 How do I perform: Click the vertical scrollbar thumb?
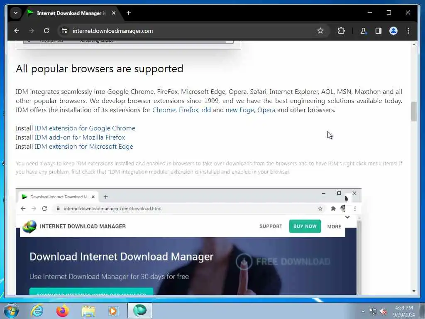[414, 111]
